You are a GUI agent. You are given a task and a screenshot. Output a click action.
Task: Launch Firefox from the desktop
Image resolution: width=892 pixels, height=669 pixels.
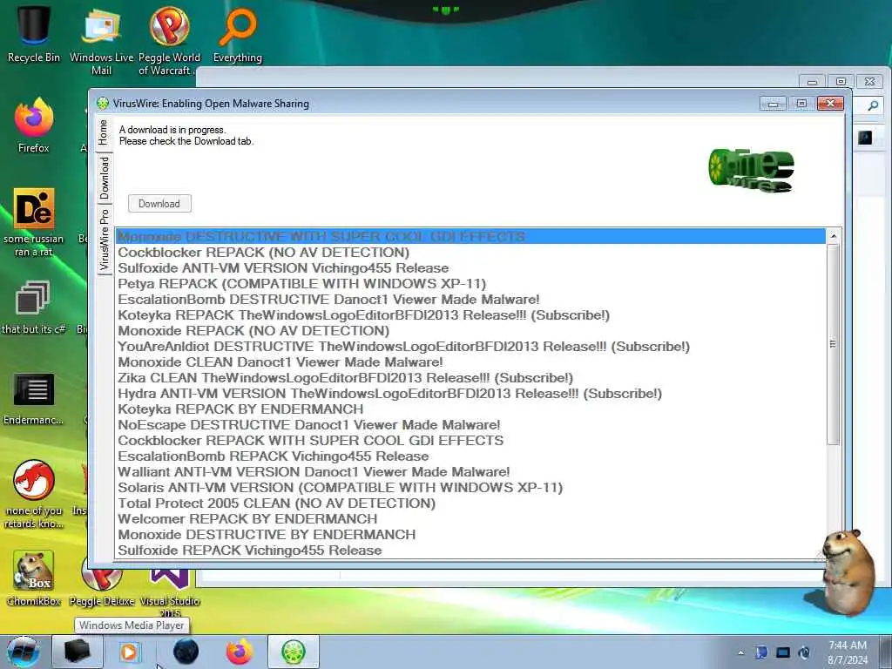pyautogui.click(x=34, y=125)
